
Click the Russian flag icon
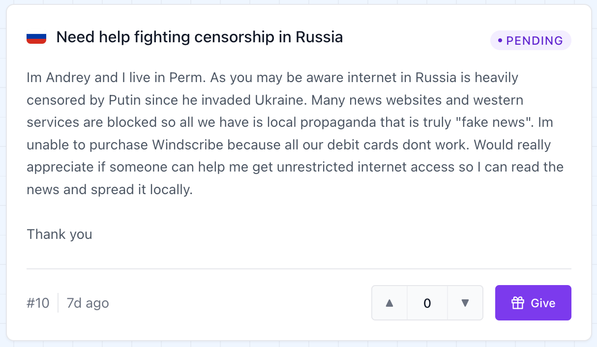(36, 37)
